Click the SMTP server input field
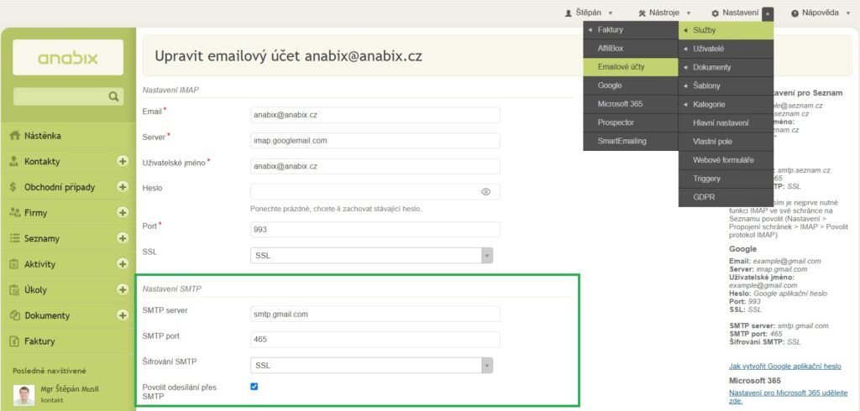Image resolution: width=860 pixels, height=411 pixels. 375,314
